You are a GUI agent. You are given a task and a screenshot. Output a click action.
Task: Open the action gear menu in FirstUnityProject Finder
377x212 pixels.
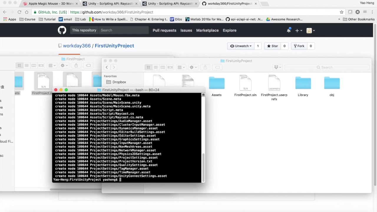click(193, 67)
